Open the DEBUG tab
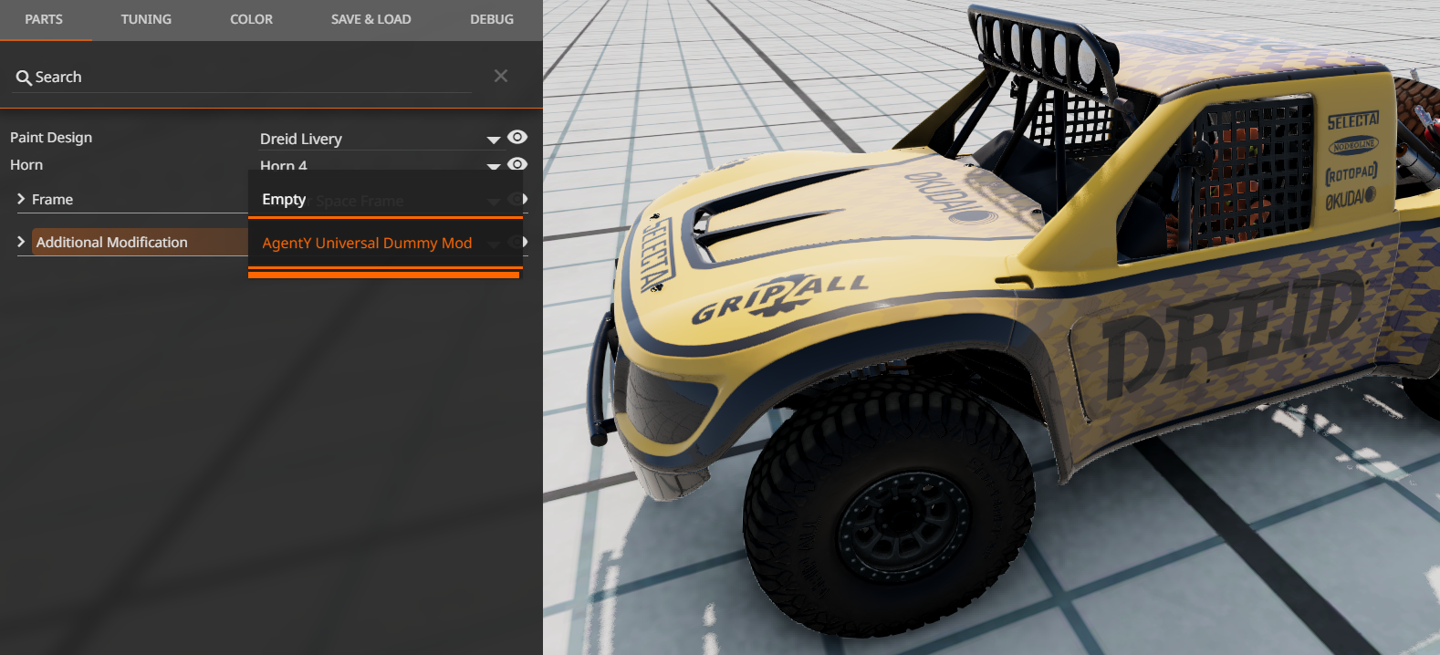 click(492, 19)
